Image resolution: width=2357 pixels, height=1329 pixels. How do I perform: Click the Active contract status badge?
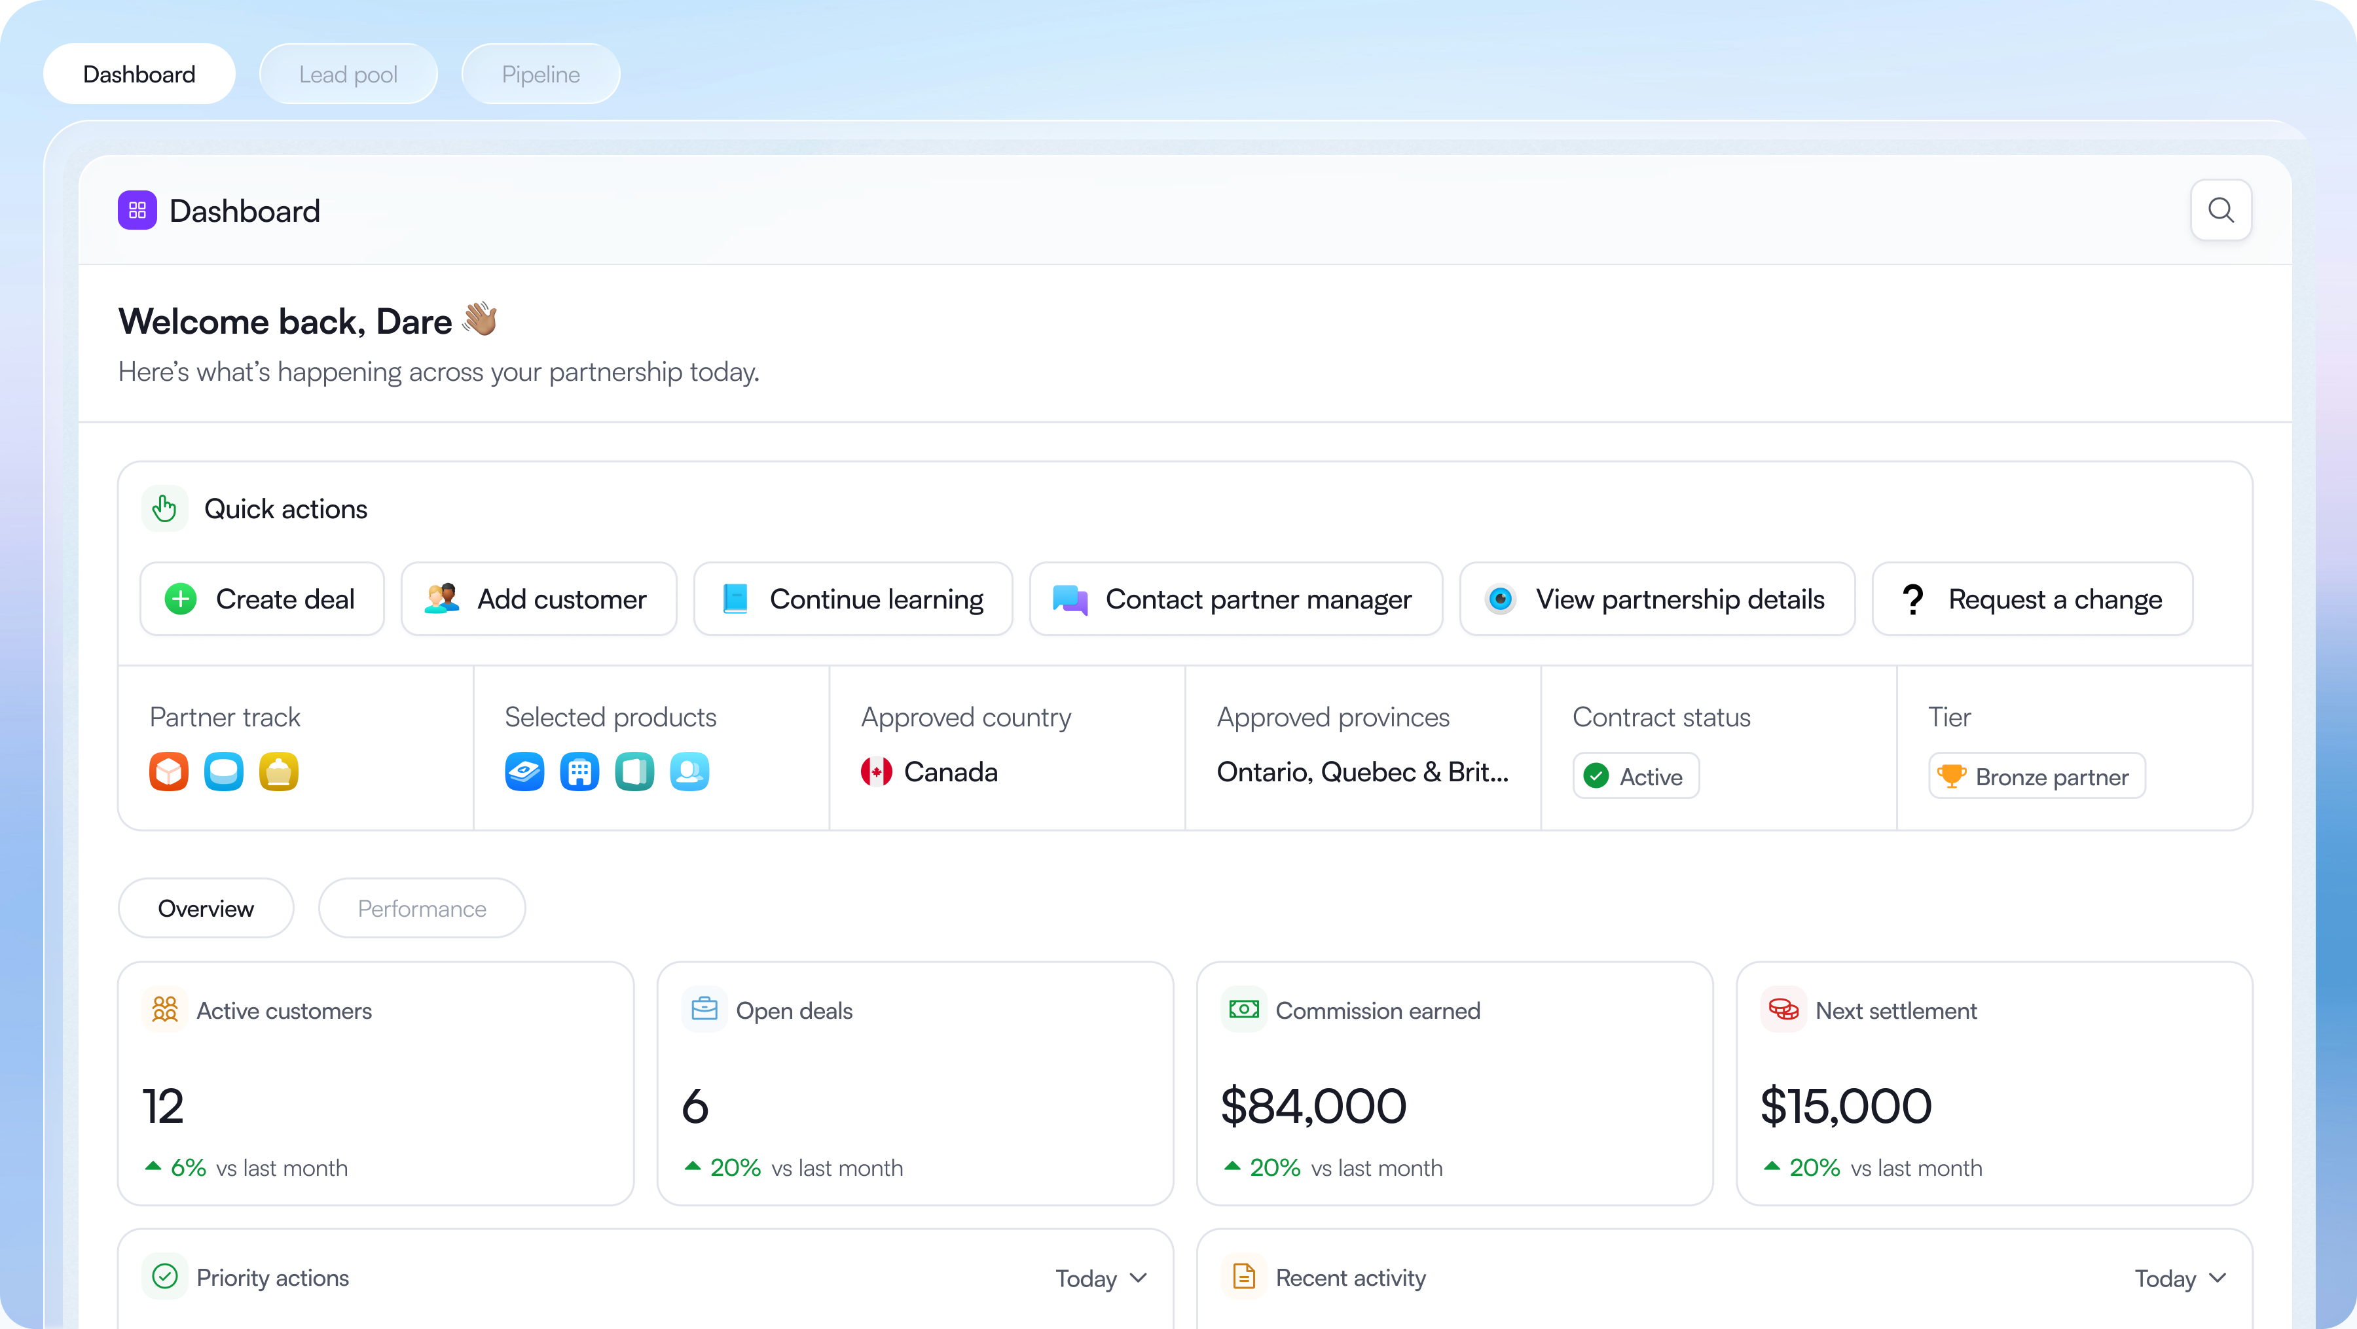point(1636,777)
